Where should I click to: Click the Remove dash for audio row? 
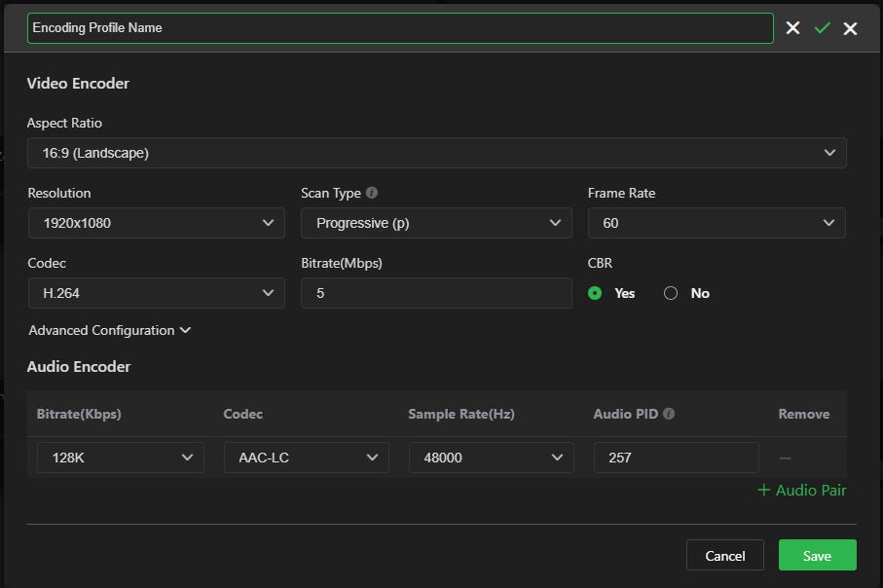(785, 458)
